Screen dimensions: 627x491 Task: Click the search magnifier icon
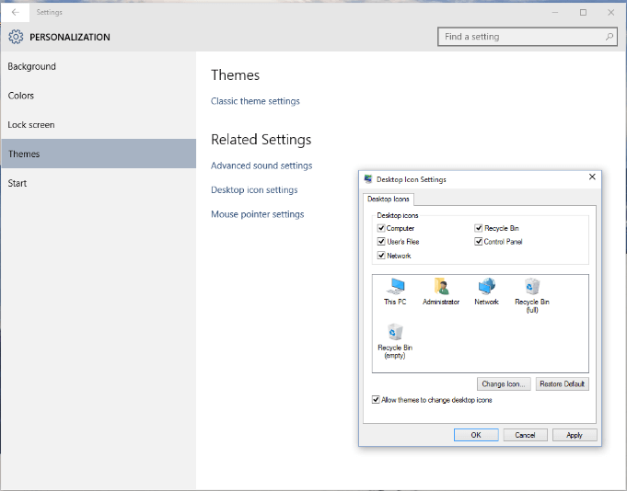pos(609,37)
